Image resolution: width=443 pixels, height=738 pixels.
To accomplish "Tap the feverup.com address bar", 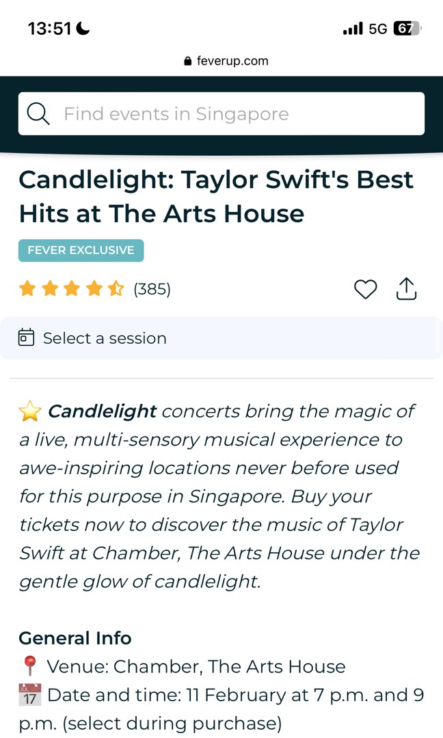I will 227,61.
